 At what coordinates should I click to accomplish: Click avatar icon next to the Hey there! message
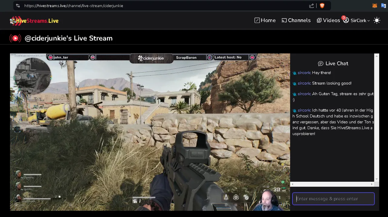pyautogui.click(x=294, y=73)
